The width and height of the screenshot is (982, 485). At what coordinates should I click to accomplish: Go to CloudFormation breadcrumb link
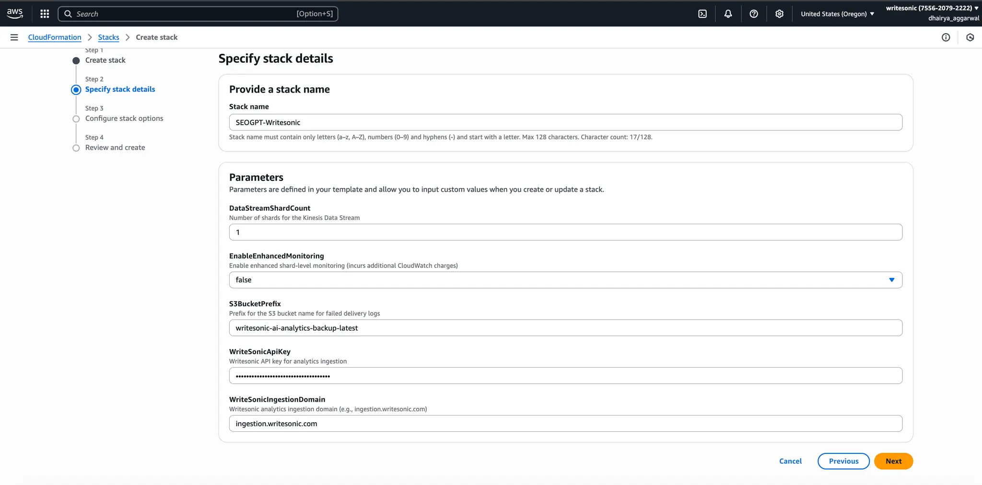coord(55,37)
